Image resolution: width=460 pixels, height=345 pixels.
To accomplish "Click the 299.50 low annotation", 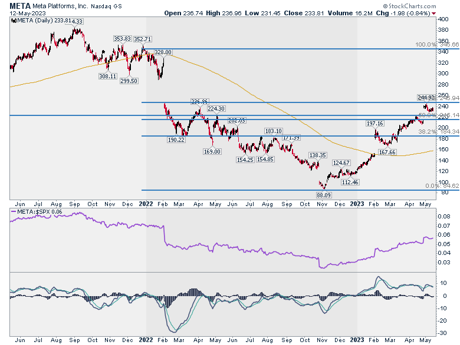I will point(129,81).
